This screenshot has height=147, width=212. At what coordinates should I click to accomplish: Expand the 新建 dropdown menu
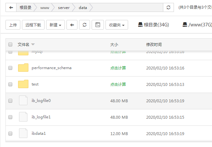point(56,25)
